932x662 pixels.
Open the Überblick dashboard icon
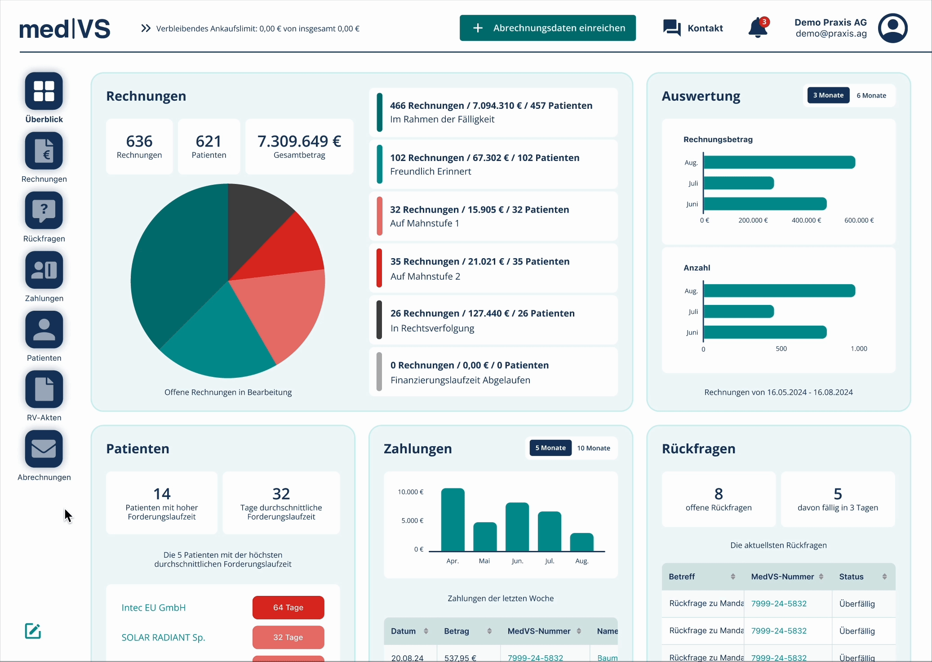click(44, 91)
